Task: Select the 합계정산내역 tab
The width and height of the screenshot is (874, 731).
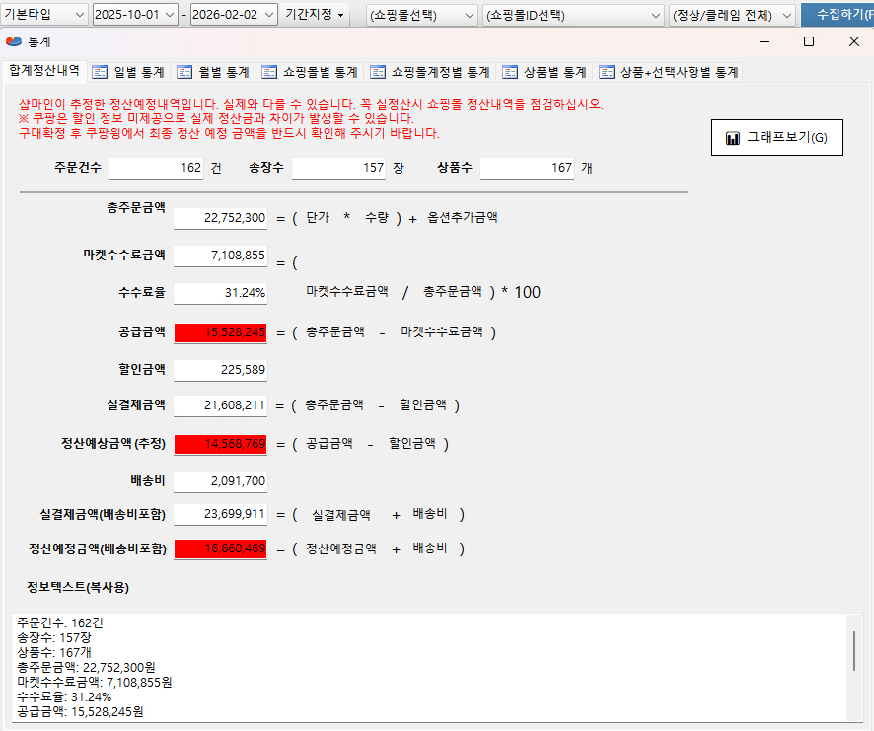Action: 44,71
